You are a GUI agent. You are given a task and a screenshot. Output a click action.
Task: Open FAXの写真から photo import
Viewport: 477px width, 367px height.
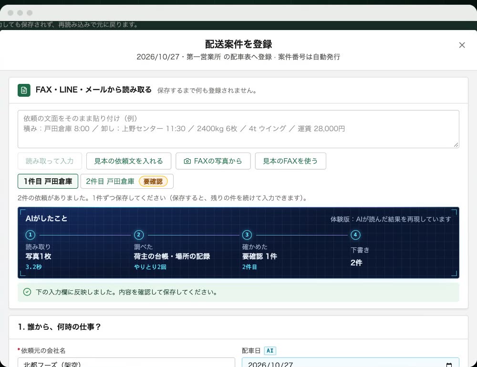tap(213, 161)
